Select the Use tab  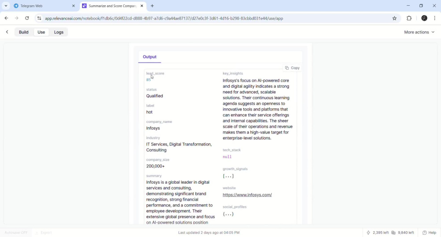pyautogui.click(x=41, y=32)
